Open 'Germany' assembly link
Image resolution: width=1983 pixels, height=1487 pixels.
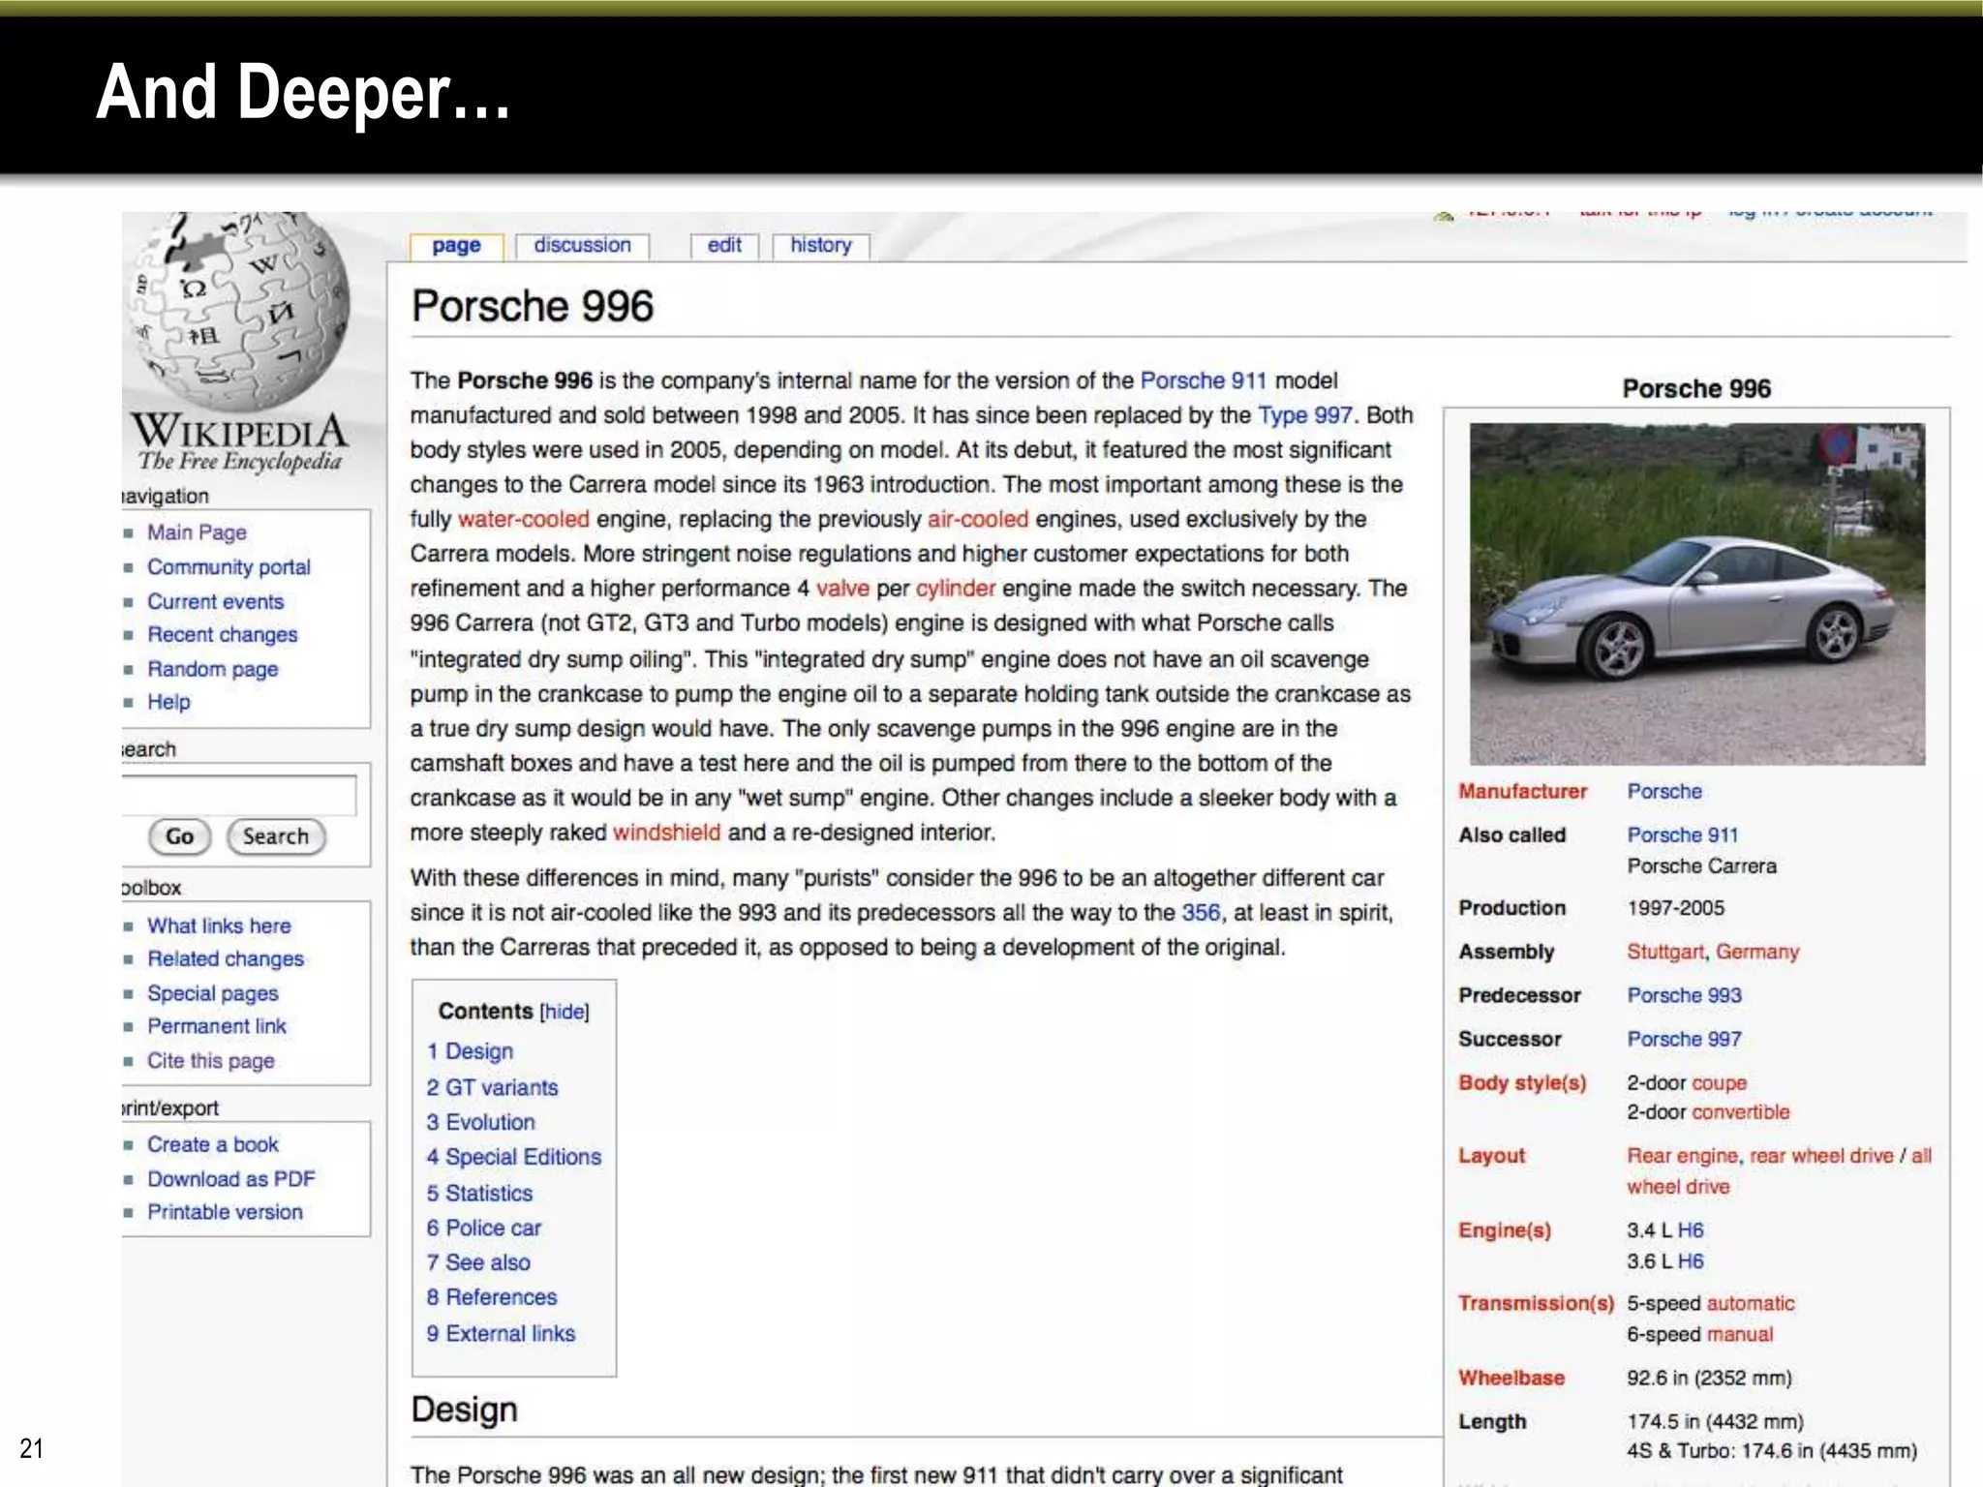point(1757,952)
